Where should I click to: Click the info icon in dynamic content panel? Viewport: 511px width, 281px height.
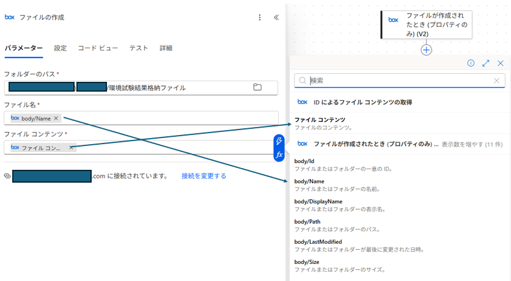point(471,63)
